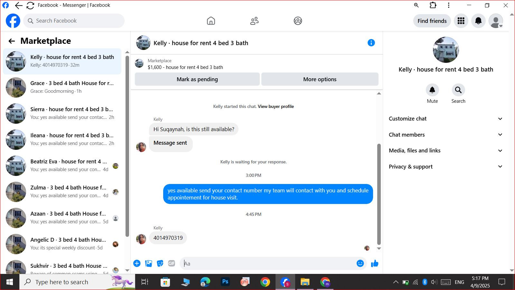Attach a photo using the image icon
Image resolution: width=515 pixels, height=290 pixels.
pyautogui.click(x=148, y=264)
